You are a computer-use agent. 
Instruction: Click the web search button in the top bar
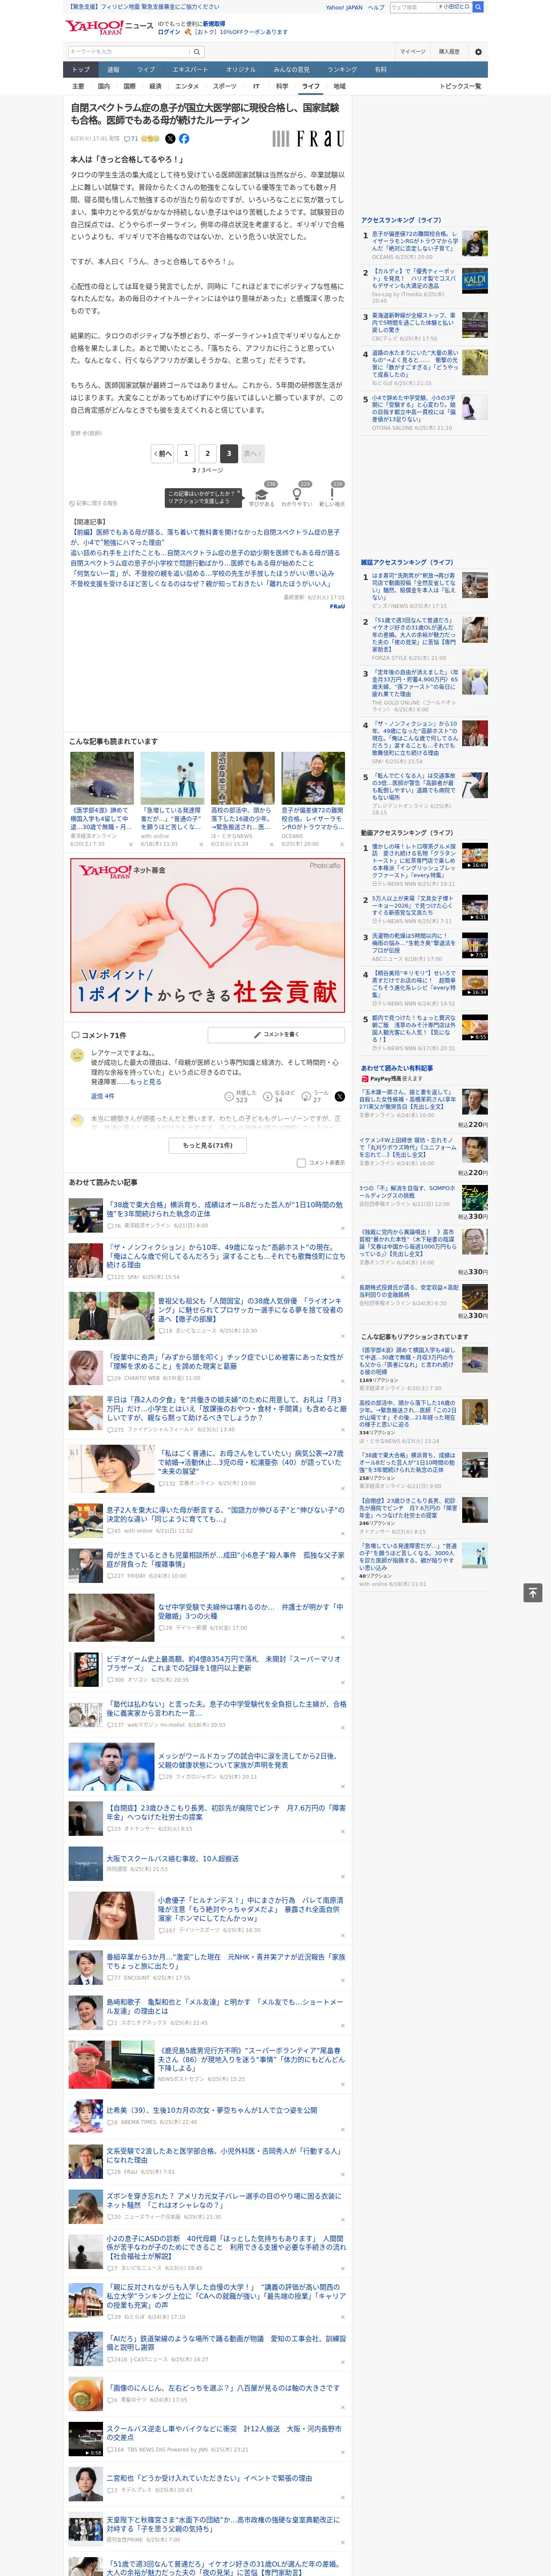(478, 7)
